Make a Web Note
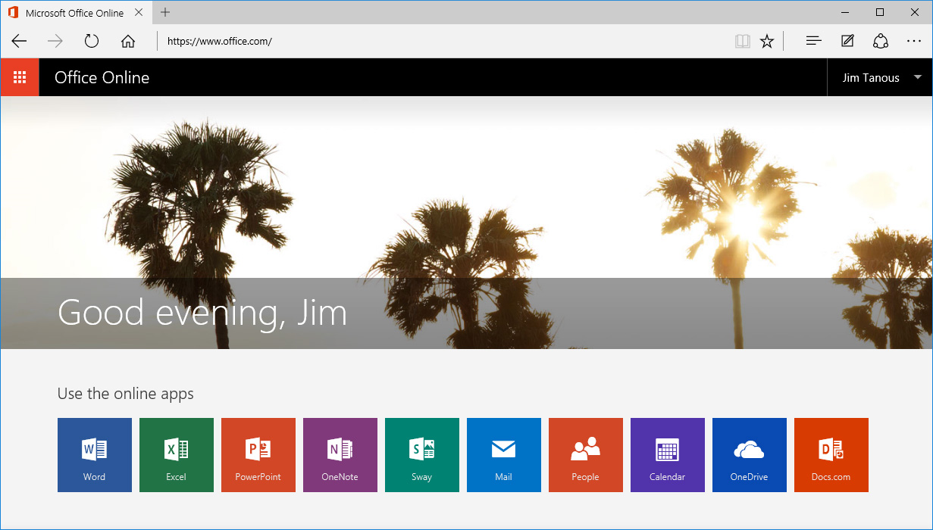This screenshot has height=530, width=933. coord(847,41)
